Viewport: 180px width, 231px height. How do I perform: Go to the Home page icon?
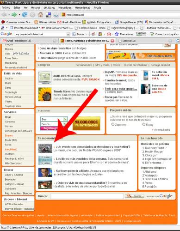(41, 15)
